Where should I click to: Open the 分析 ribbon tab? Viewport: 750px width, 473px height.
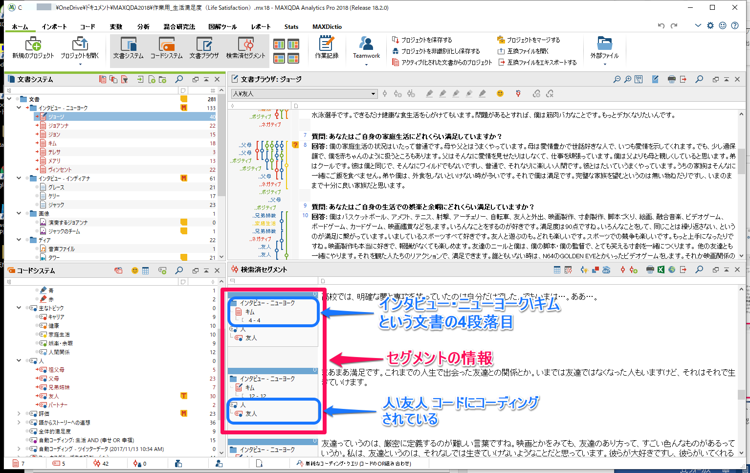click(143, 27)
